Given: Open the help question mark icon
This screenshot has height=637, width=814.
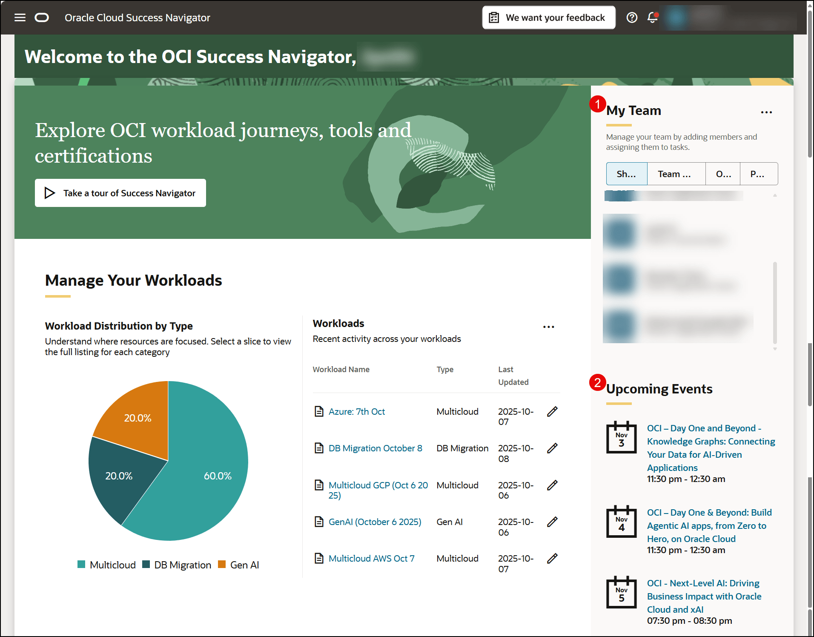Looking at the screenshot, I should coord(632,17).
